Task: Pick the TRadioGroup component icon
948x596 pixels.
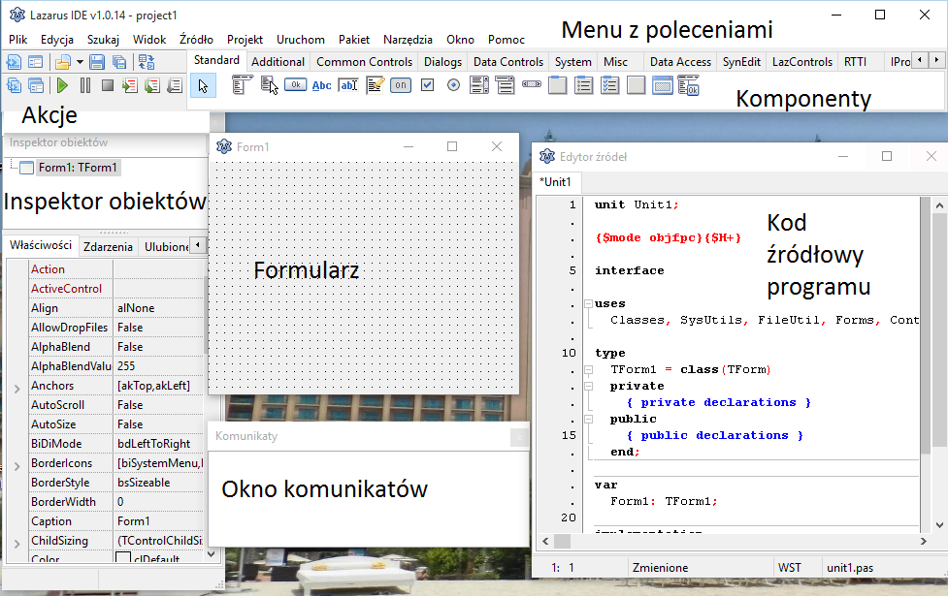Action: tap(583, 85)
